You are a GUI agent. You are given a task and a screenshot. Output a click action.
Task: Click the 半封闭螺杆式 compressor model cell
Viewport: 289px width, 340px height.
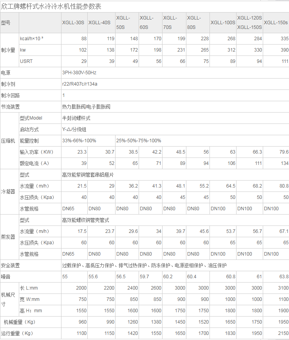76,118
